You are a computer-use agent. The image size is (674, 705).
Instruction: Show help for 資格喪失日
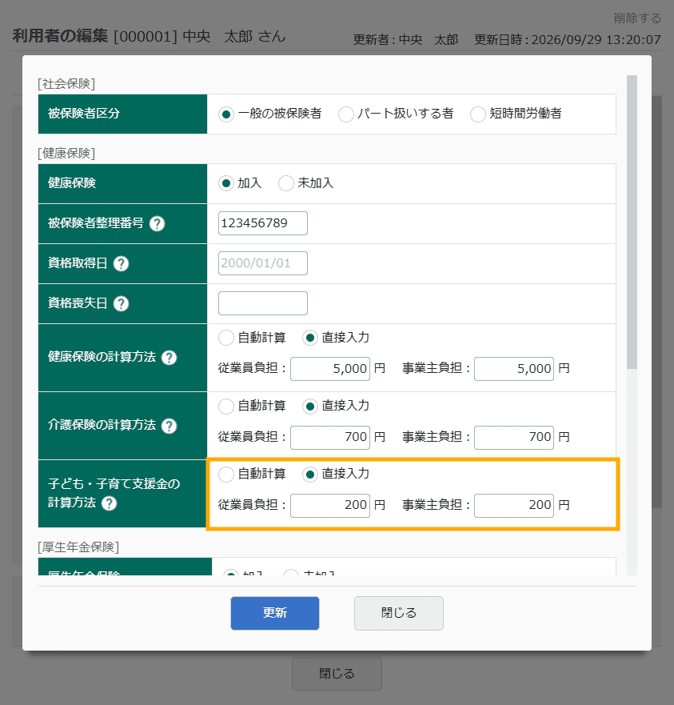[121, 303]
